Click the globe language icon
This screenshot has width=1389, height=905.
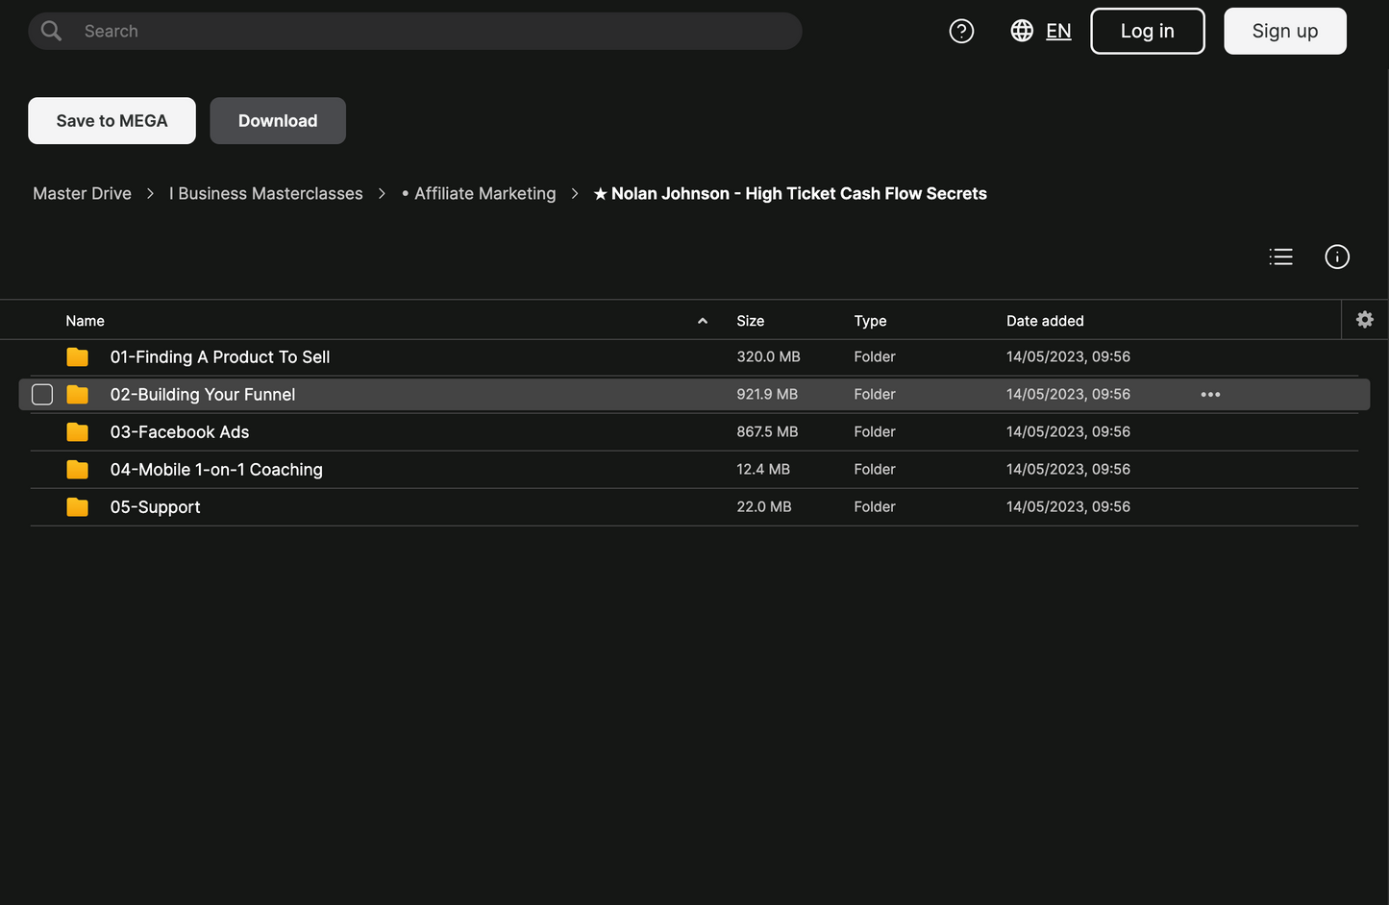[x=1022, y=31]
